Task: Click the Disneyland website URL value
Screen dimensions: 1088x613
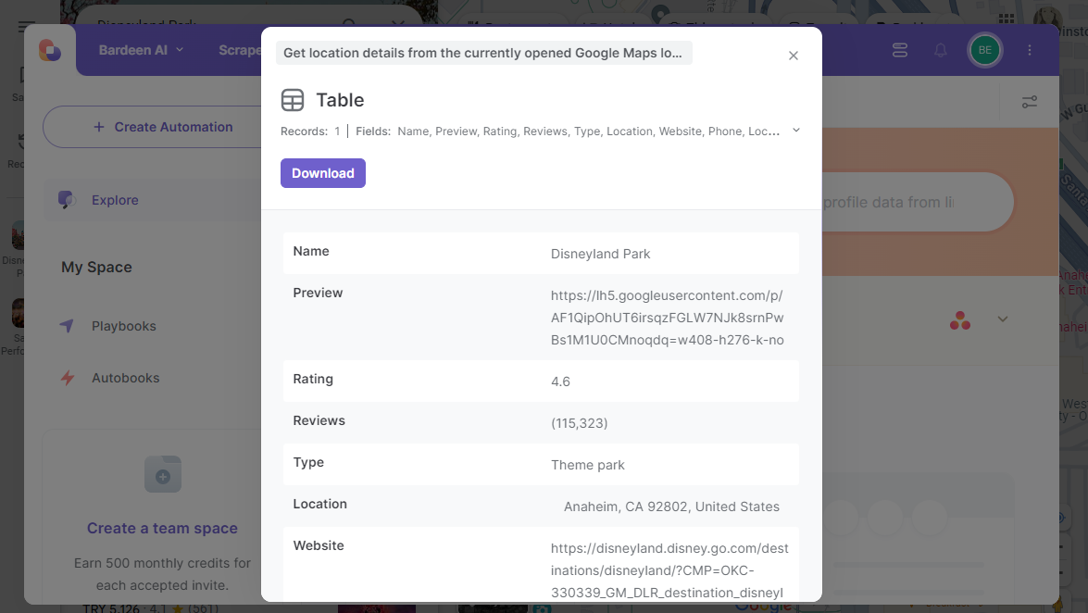Action: [669, 570]
